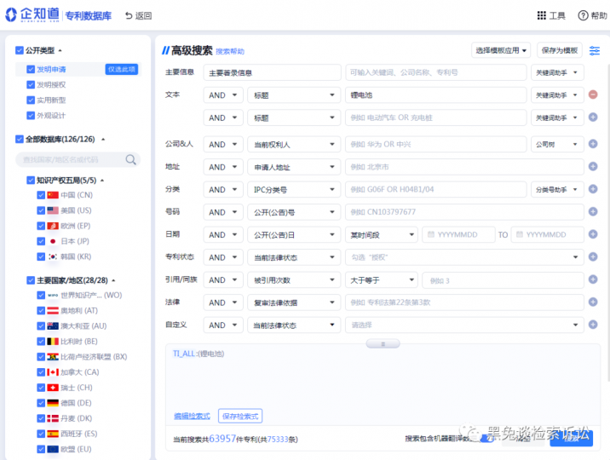Viewport: 610px width, 460px height.
Task: Click the Canada flag icon
Action: point(53,372)
